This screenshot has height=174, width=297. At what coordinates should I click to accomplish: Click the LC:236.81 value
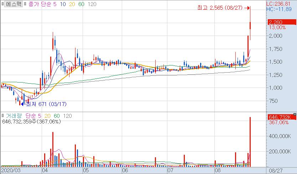point(278,4)
